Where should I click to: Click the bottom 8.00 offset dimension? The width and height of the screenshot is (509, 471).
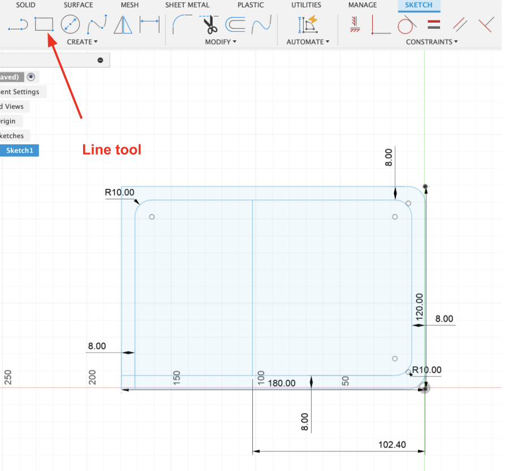click(x=304, y=422)
